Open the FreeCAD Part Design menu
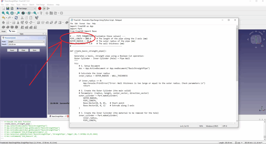 tap(41, 5)
